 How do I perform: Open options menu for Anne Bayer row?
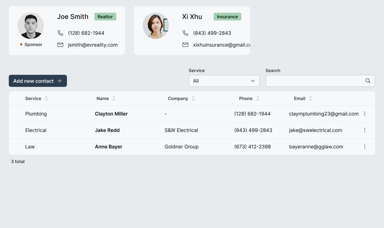[365, 147]
